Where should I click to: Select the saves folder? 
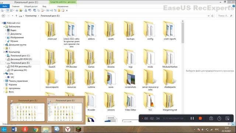[x=111, y=79]
